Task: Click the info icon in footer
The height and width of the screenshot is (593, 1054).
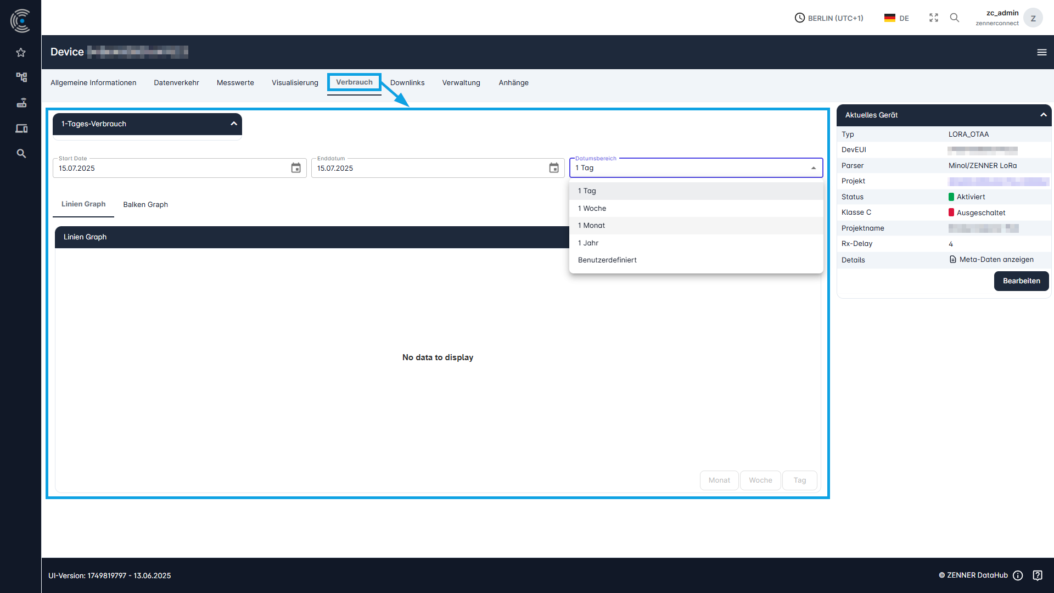Action: coord(1018,575)
